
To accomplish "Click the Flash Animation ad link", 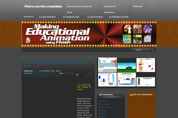I will tap(47, 17).
